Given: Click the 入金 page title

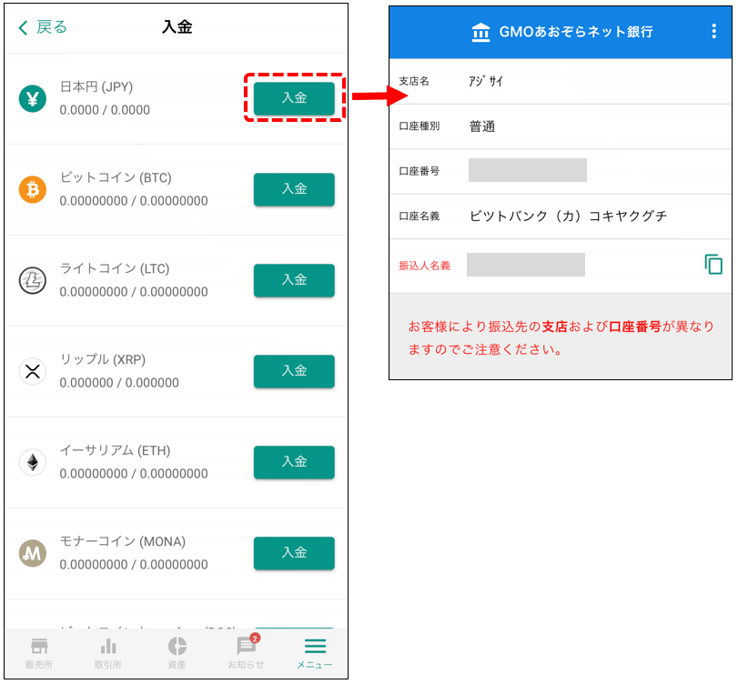Looking at the screenshot, I should tap(177, 26).
